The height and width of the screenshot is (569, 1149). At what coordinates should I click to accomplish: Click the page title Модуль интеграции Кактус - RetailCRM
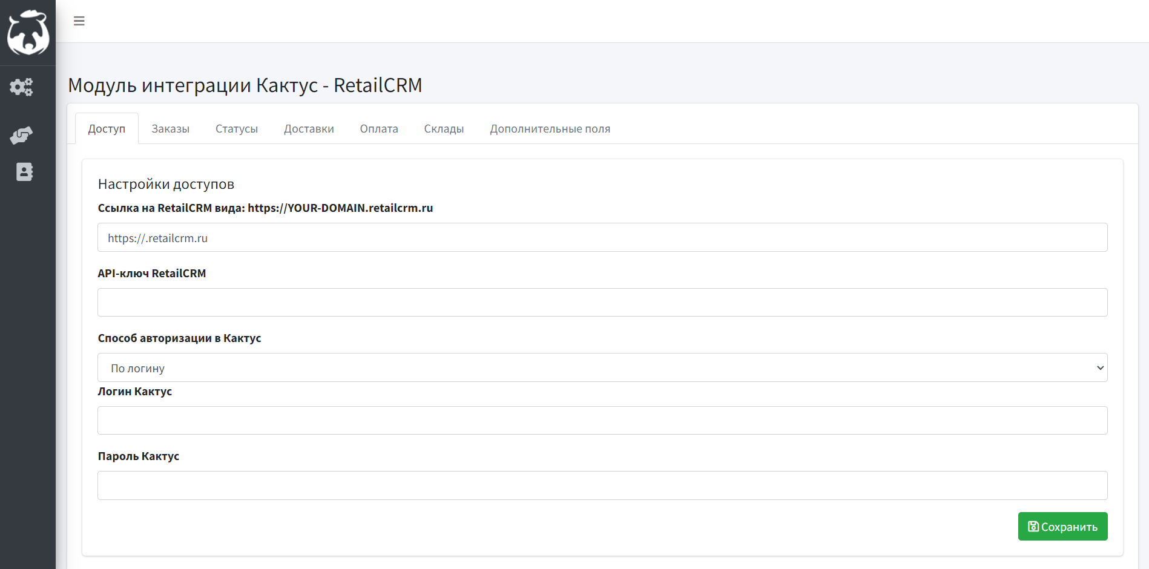245,85
